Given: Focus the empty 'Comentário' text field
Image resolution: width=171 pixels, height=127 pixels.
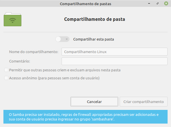Looking at the screenshot, I should 115,61.
